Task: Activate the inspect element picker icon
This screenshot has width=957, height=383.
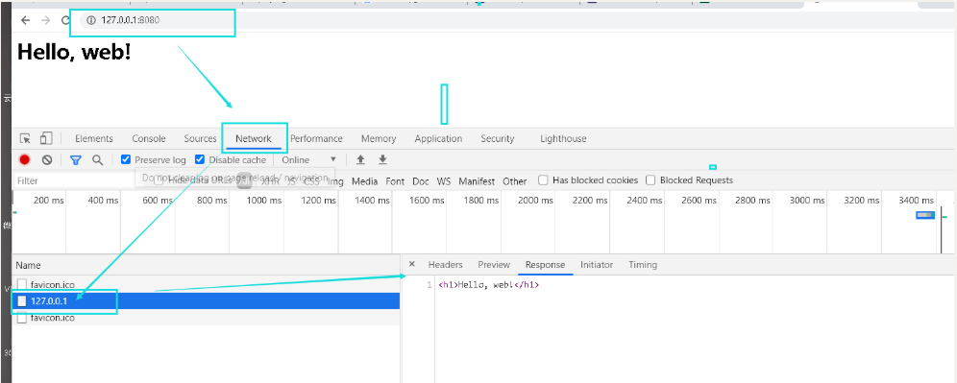Action: (25, 138)
